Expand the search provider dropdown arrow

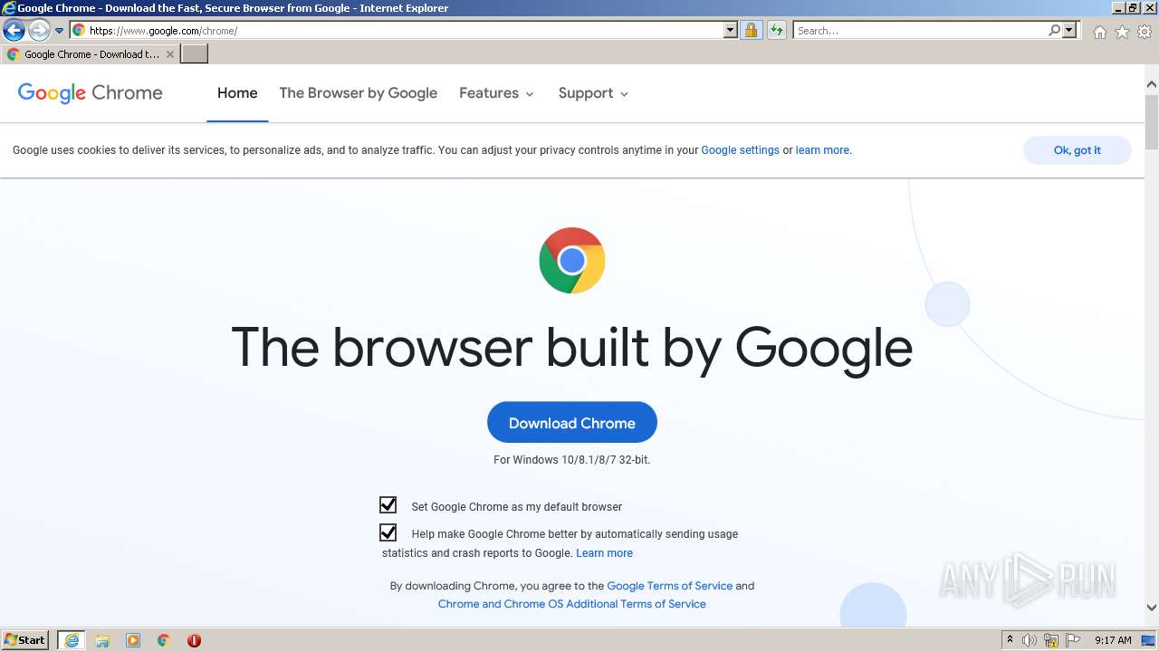point(1069,31)
